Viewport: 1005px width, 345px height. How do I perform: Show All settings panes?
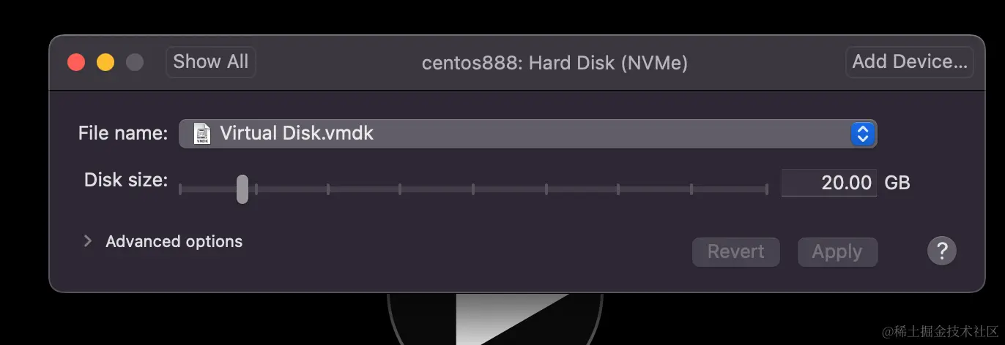(x=210, y=62)
